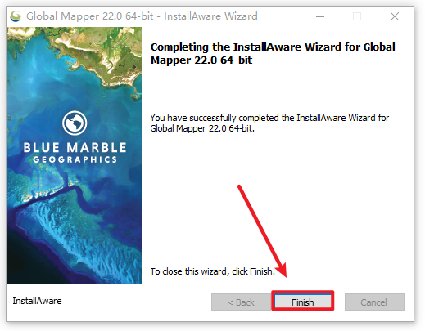Click the BLUE MARBLE banner text
Viewport: 425px width, 331px height.
pos(75,147)
